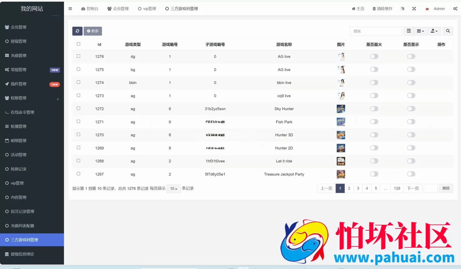Click the 我的网站 site title

[32, 9]
